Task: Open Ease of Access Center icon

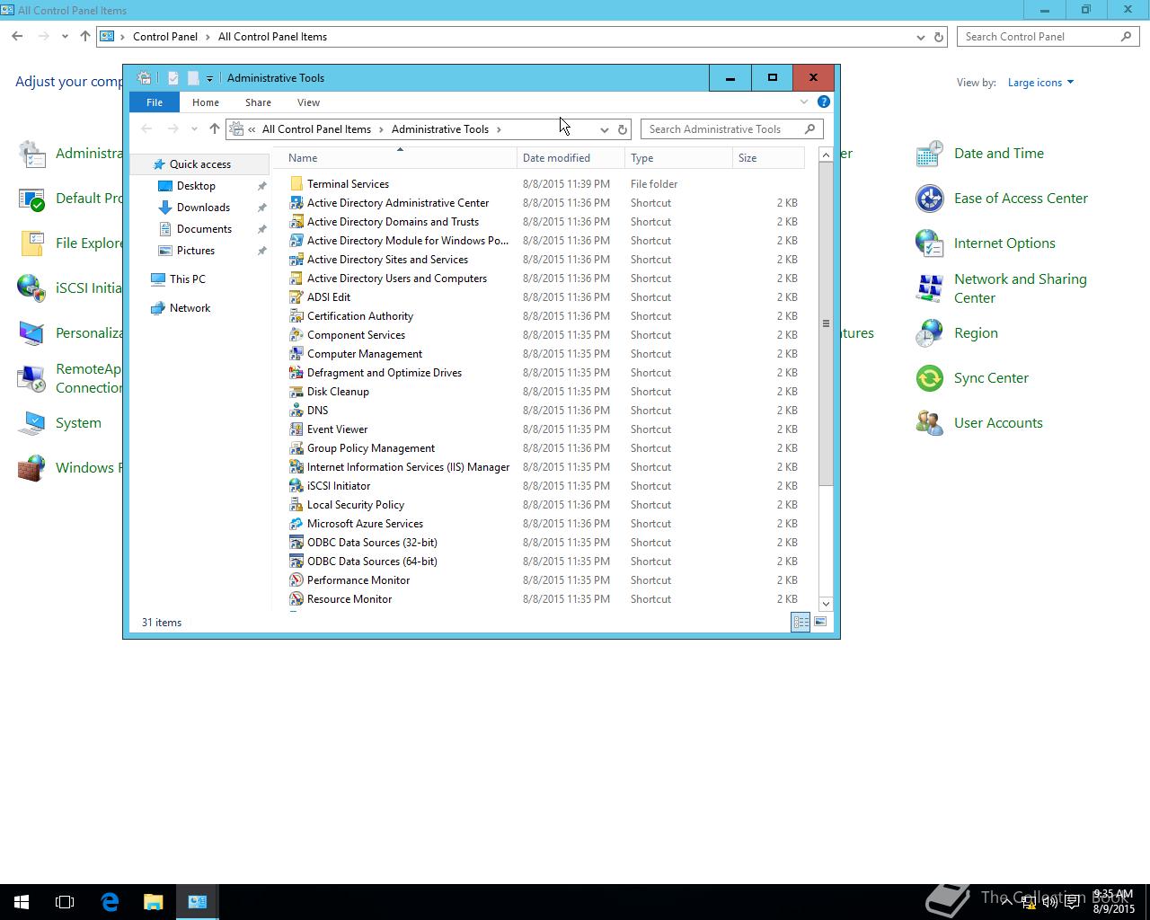Action: [929, 199]
